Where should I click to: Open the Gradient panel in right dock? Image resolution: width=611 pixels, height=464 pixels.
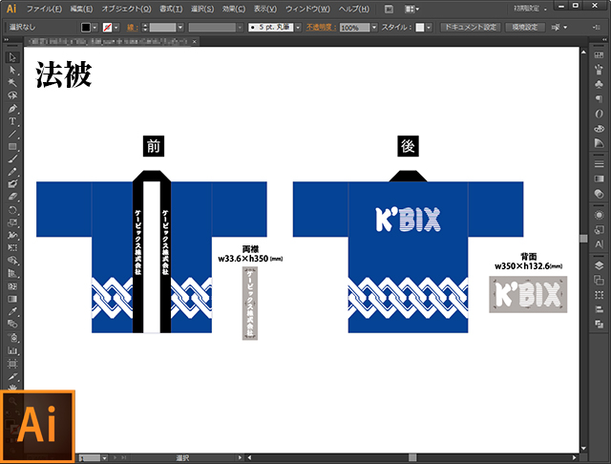pos(599,179)
